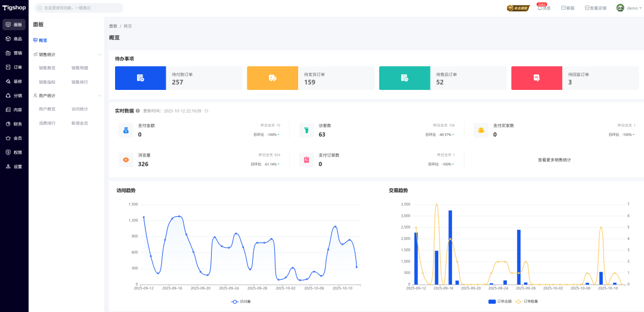The image size is (644, 312).
Task: Select 访问统计 in the side menu
Action: click(x=79, y=109)
